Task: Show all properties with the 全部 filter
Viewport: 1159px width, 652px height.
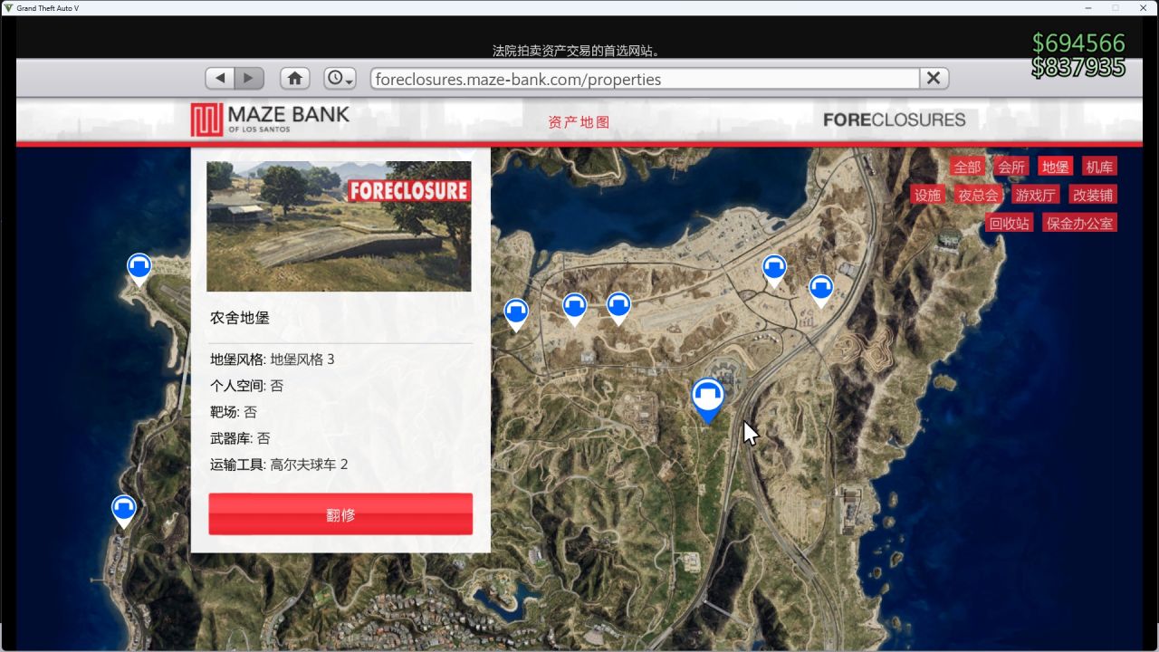Action: [967, 167]
